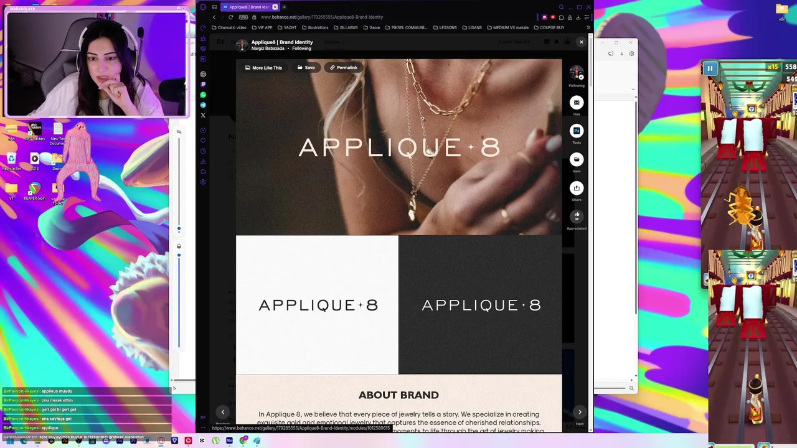The width and height of the screenshot is (797, 448).
Task: Pause the Subway Surfers game
Action: pyautogui.click(x=710, y=68)
